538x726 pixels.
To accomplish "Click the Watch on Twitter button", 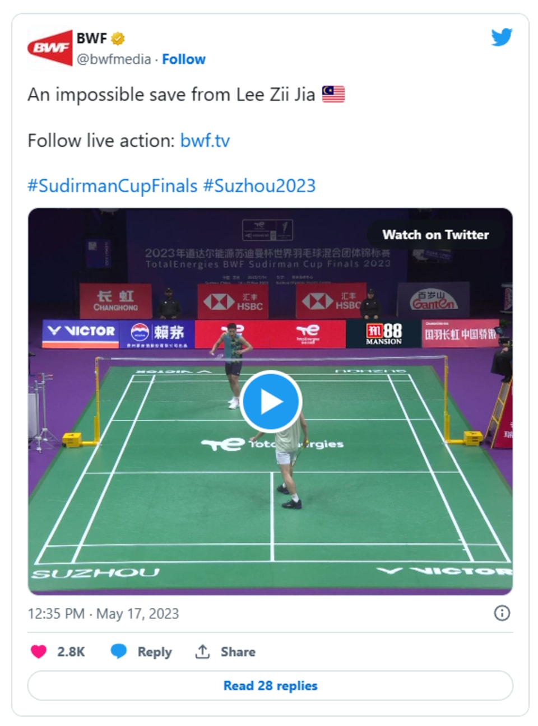I will tap(435, 235).
